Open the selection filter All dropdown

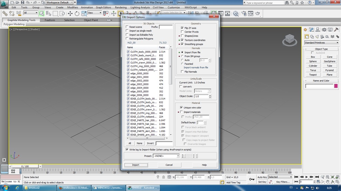pyautogui.click(x=30, y=13)
